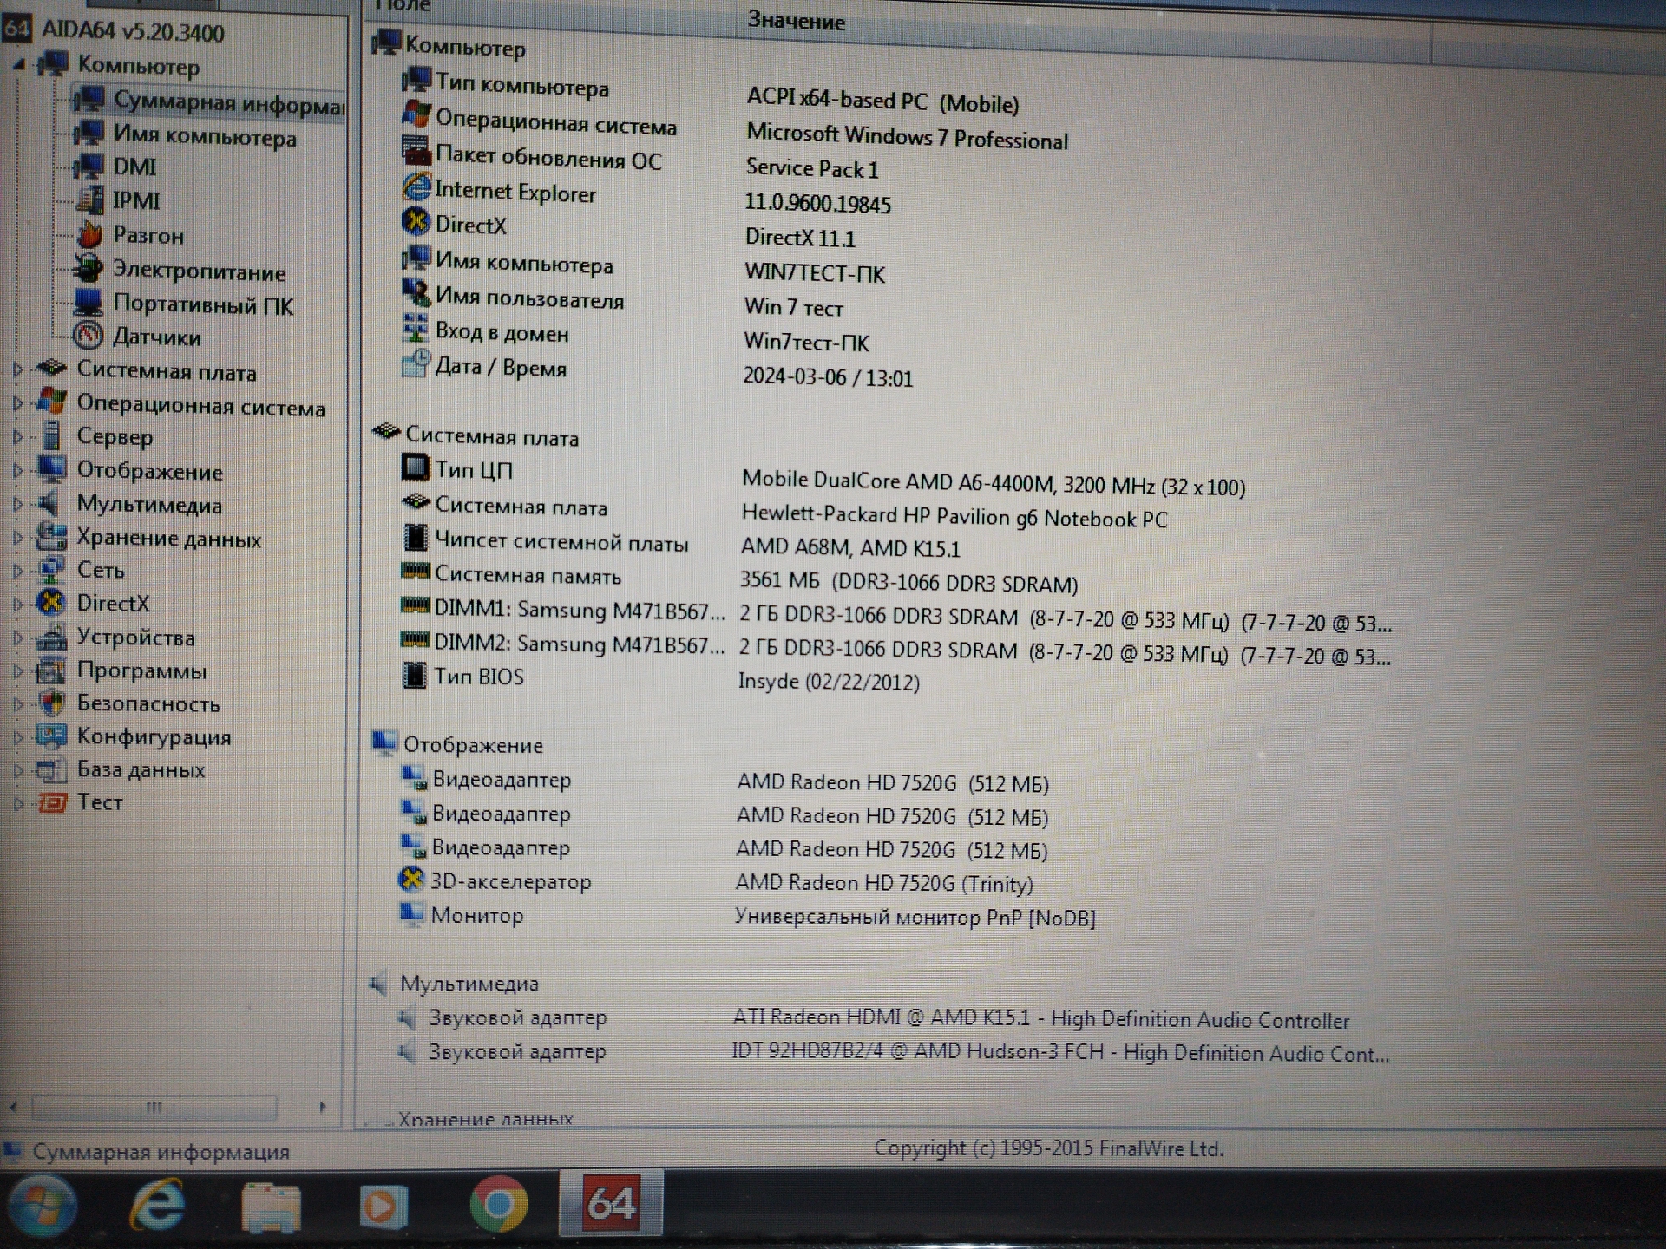Open Windows Start button

tap(41, 1206)
